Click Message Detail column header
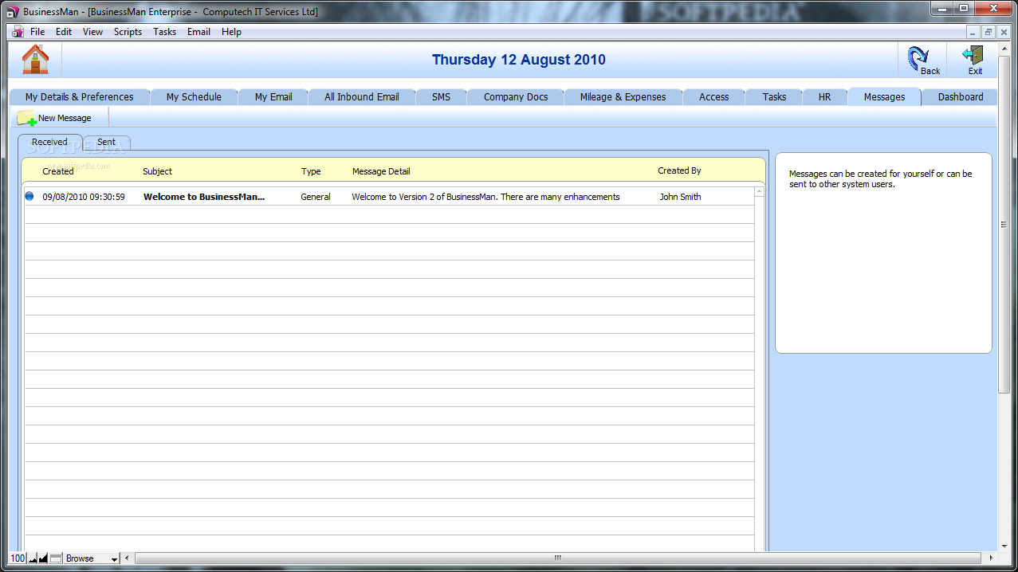The height and width of the screenshot is (572, 1018). pos(381,171)
